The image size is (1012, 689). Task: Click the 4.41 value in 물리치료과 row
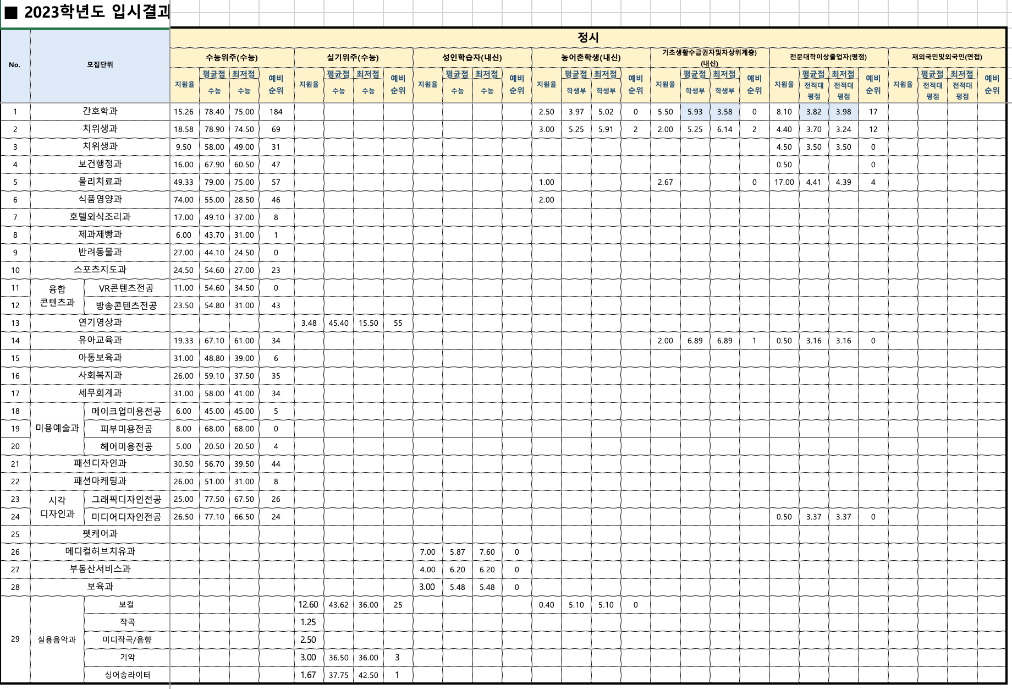(x=813, y=182)
